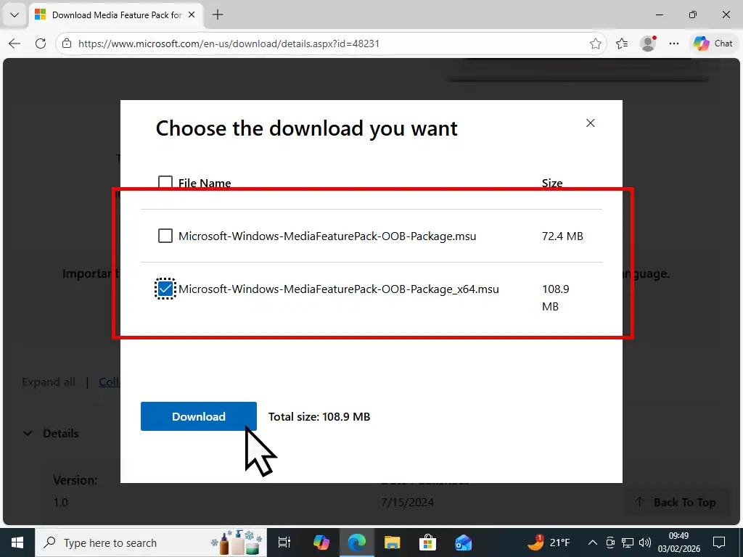
Task: Click the blue Download button
Action: click(x=198, y=416)
